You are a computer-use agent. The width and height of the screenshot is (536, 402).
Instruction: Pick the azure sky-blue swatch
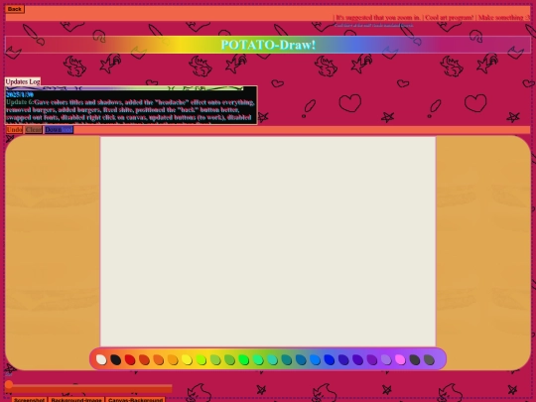click(315, 359)
